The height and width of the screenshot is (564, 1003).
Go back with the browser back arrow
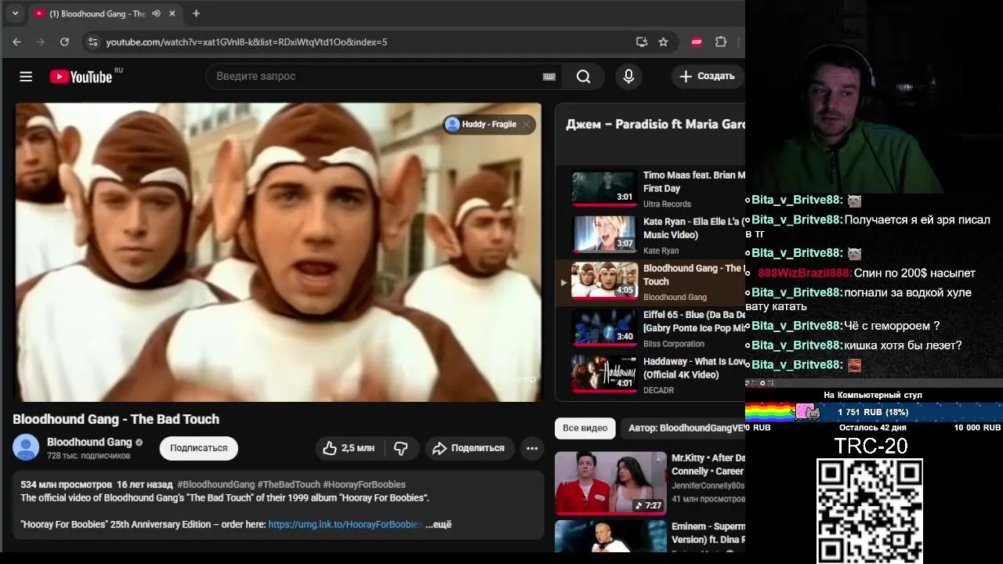pyautogui.click(x=16, y=42)
